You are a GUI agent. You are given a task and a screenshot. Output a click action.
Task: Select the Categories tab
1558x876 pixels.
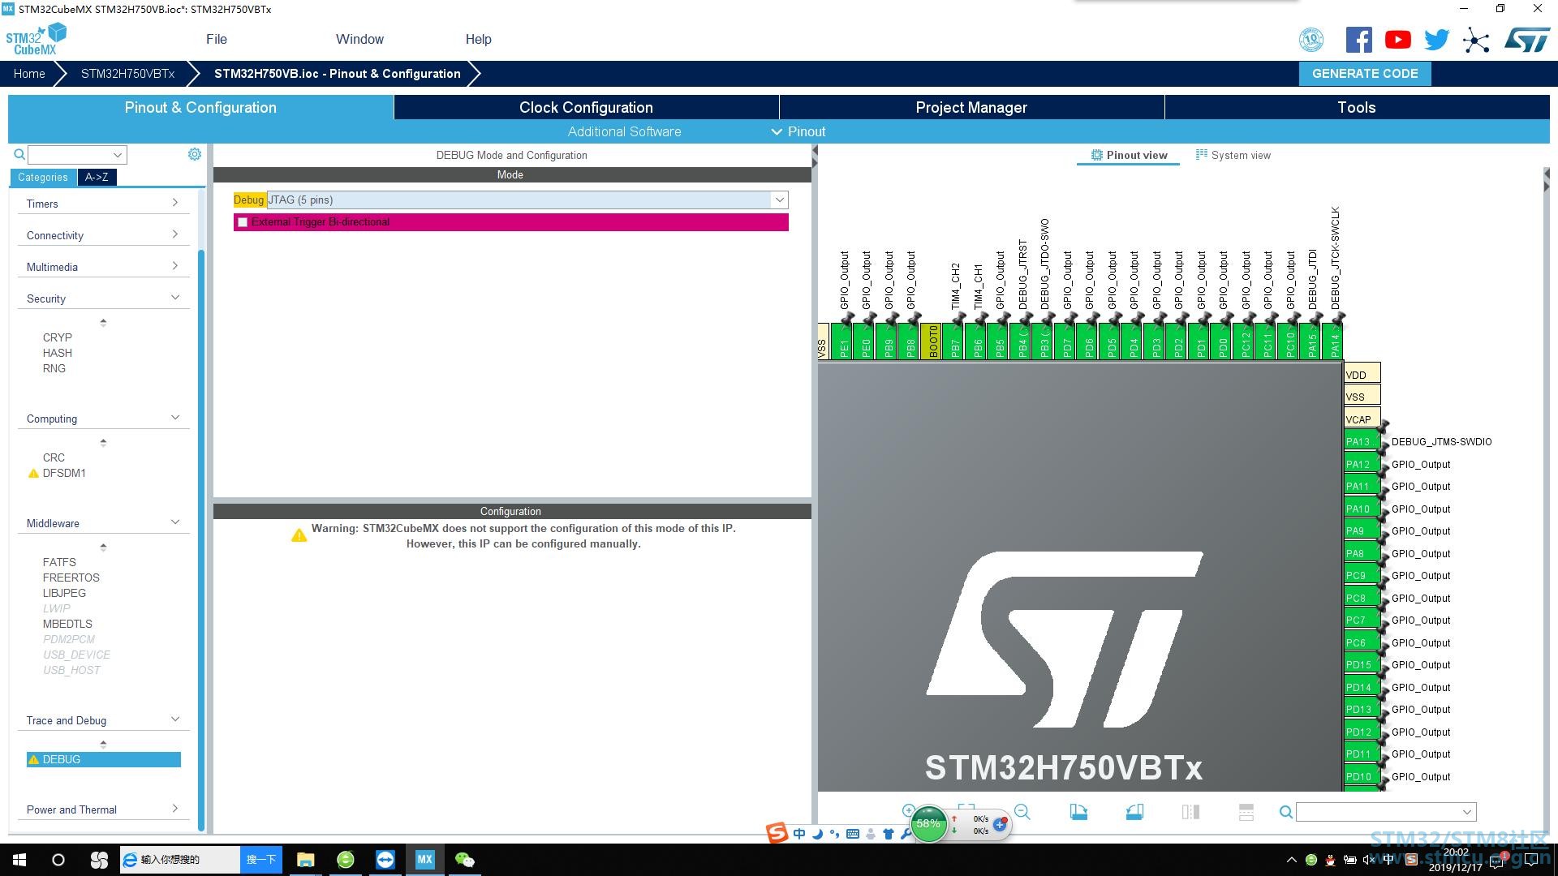coord(43,177)
